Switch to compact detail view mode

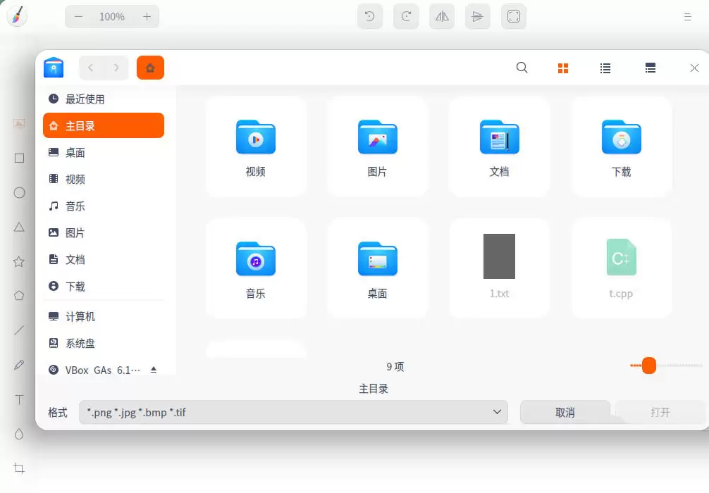[x=649, y=68]
